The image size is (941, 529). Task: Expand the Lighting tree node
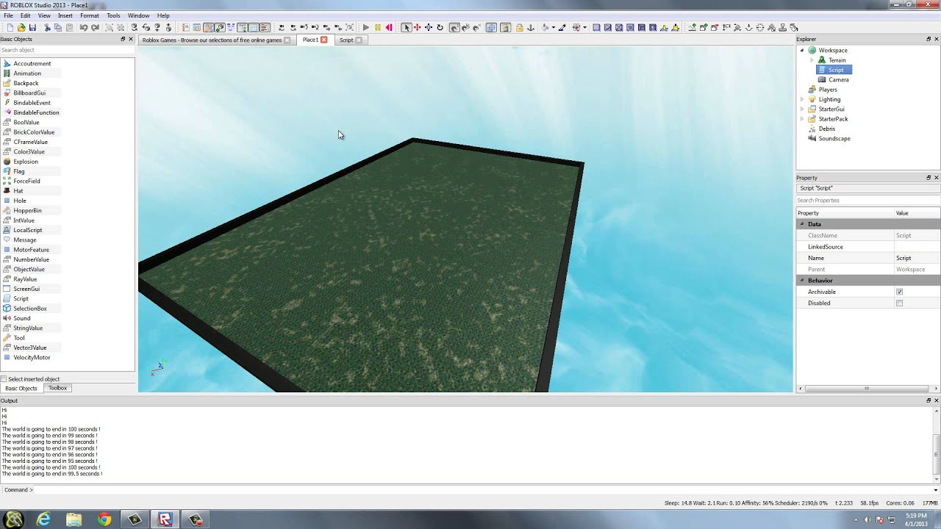(x=802, y=99)
